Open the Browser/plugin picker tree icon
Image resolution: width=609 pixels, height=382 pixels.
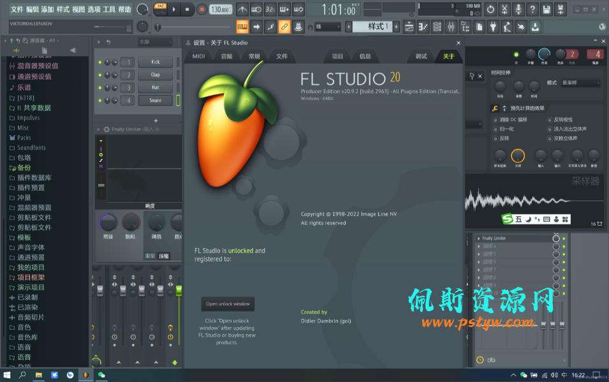[465, 27]
